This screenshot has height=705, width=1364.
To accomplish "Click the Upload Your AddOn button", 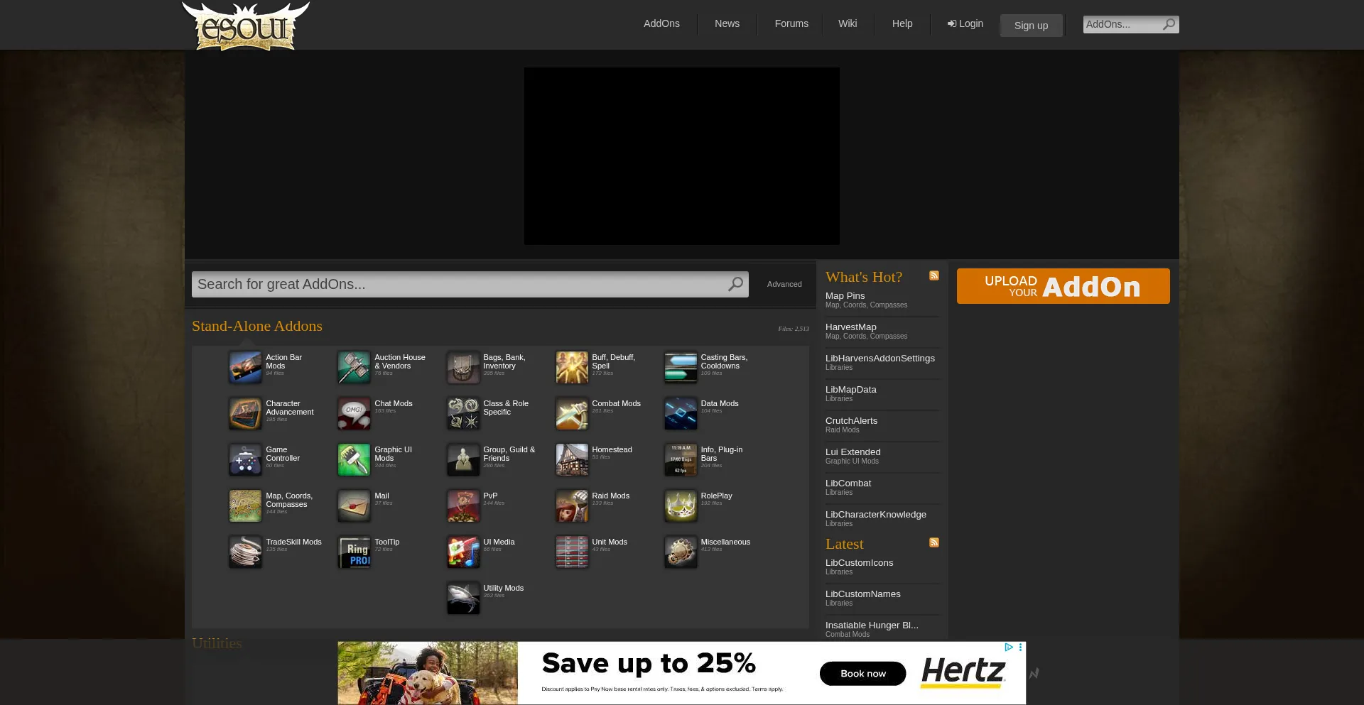I will (1063, 286).
